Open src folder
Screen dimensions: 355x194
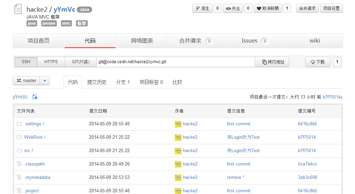pos(29,151)
